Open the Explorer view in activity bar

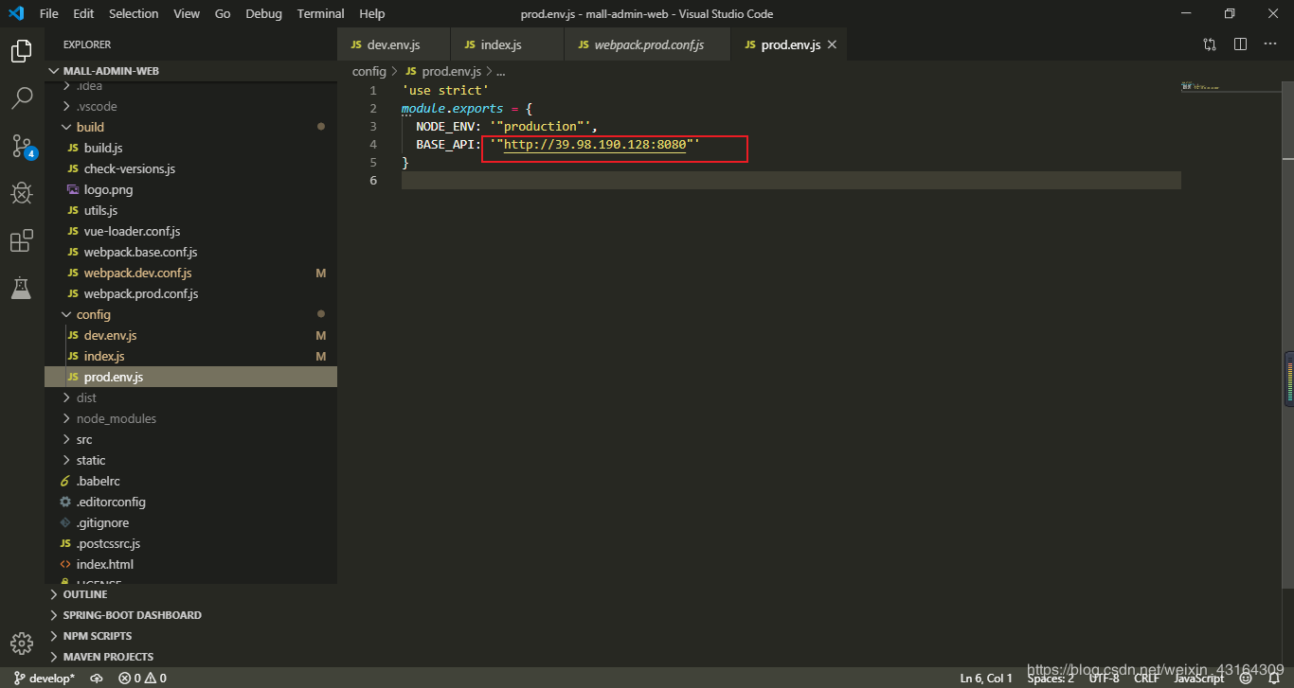tap(22, 51)
